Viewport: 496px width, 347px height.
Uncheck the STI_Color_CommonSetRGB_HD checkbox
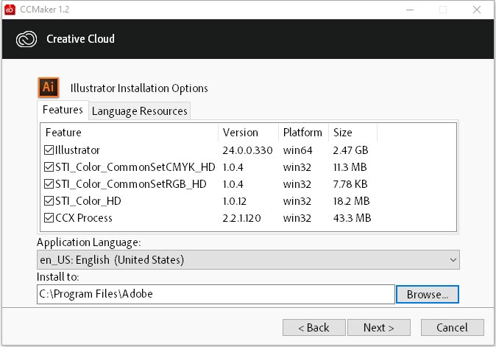tap(49, 184)
